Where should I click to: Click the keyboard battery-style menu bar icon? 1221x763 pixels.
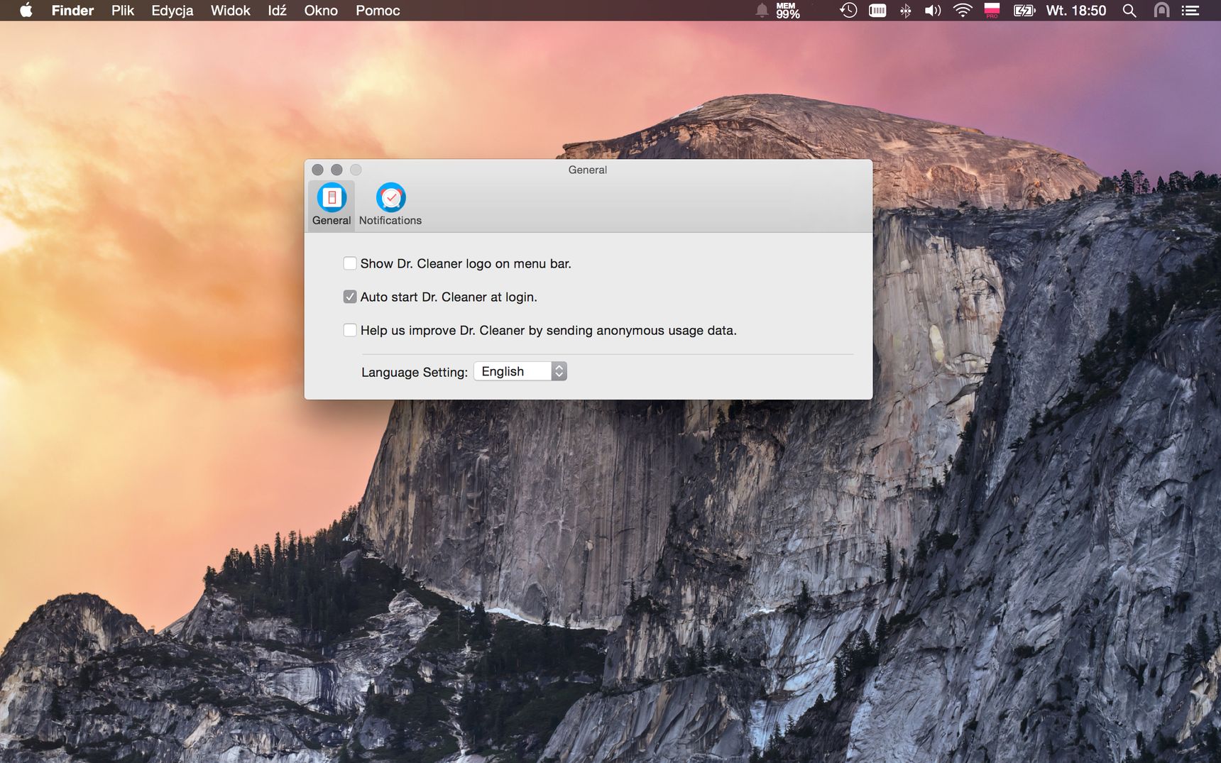tap(877, 10)
